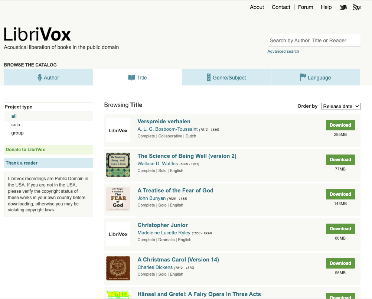
Task: Open Hänsel and Gretel cover thumbnail
Action: [118, 295]
